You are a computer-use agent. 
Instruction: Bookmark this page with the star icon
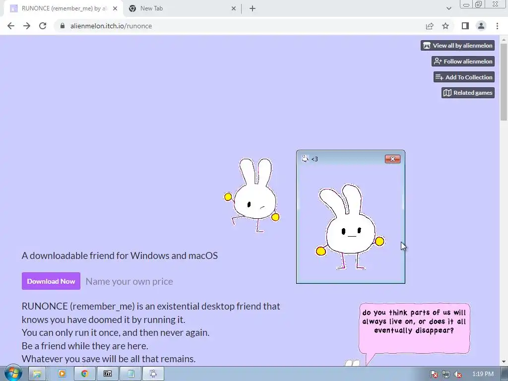(445, 26)
